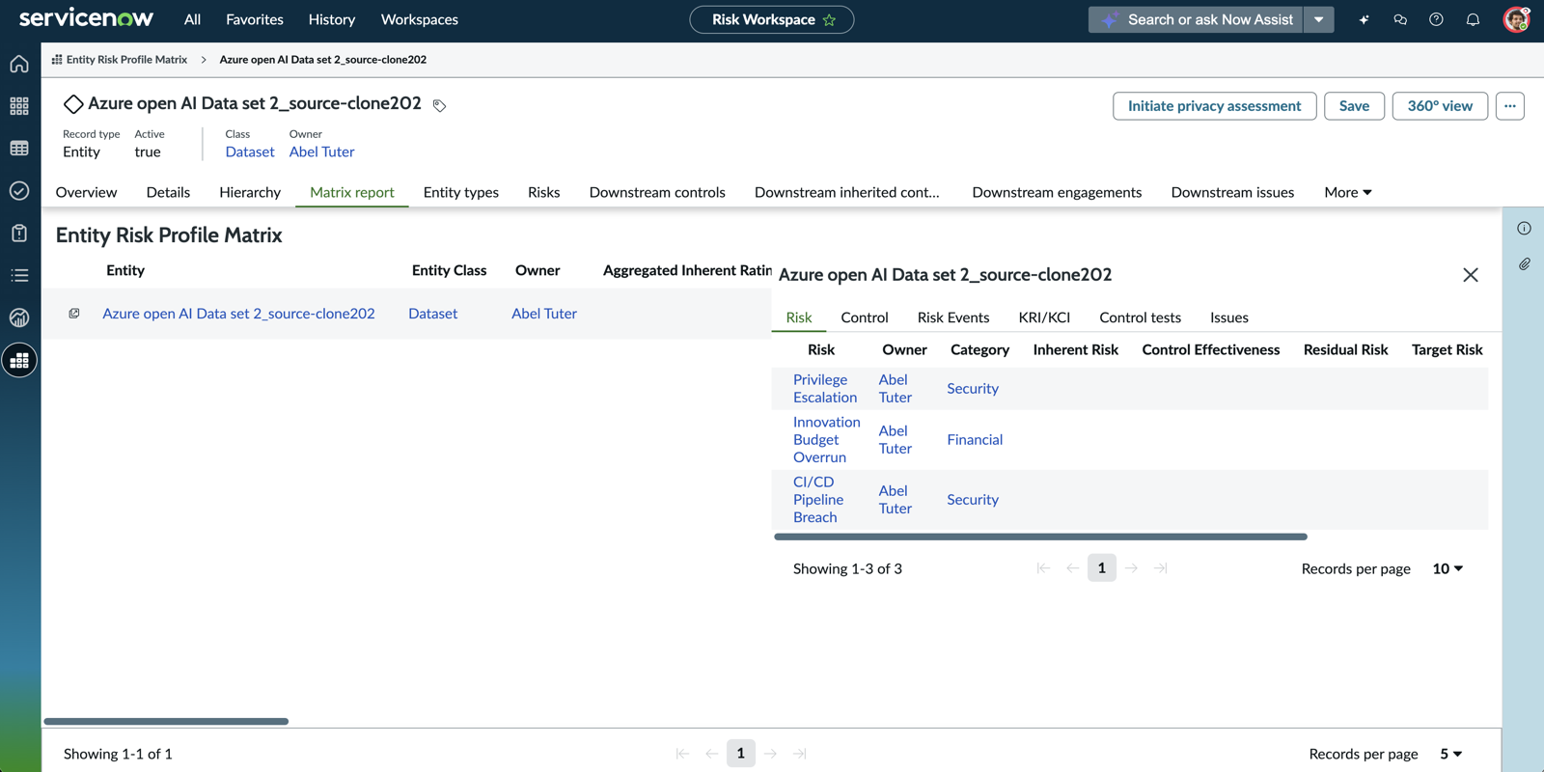Viewport: 1544px width, 772px height.
Task: Go to first page in risk panel
Action: pos(1043,568)
